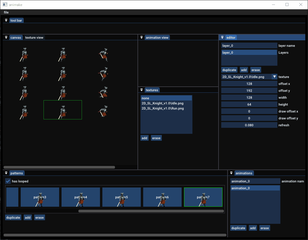Click the canvas horizontal scrollbar
Viewport: 308px width, 240px height.
[59, 167]
